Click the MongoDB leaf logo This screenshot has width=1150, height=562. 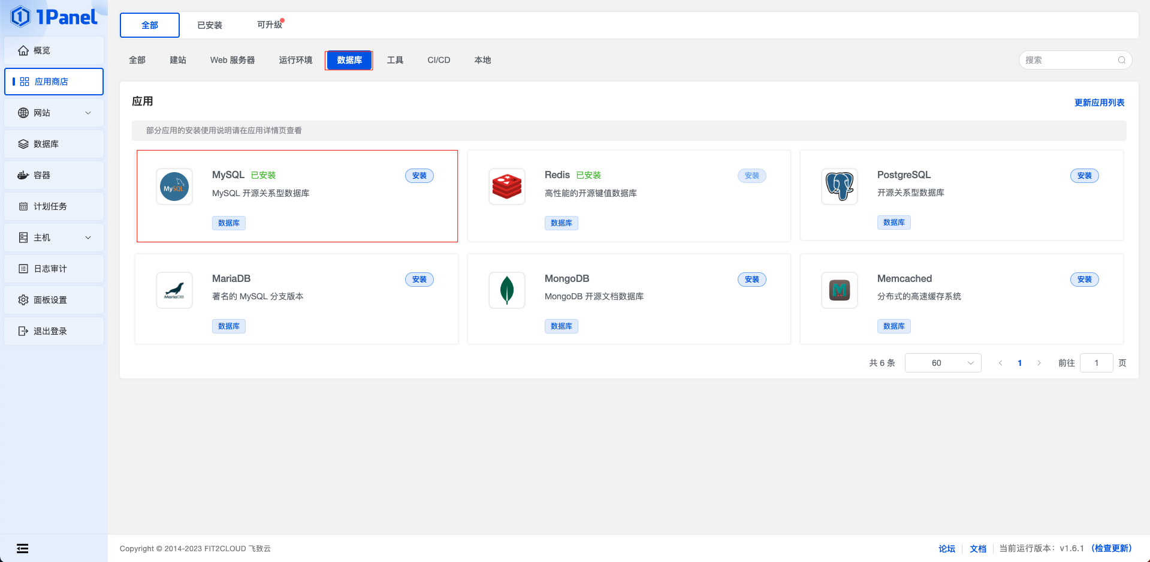tap(507, 290)
